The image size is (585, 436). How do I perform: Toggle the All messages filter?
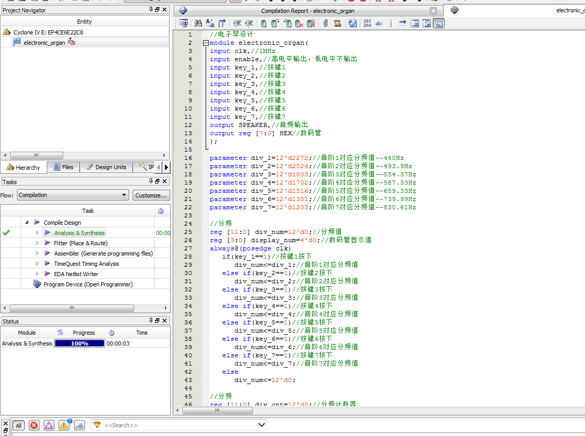[19, 425]
